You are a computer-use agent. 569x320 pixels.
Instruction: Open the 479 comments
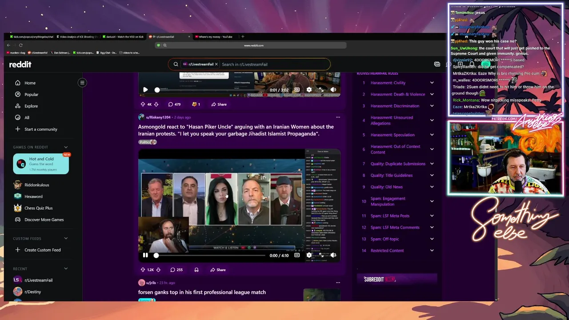[x=174, y=104]
